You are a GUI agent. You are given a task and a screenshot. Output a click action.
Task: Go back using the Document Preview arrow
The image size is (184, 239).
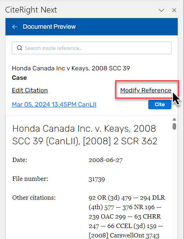pyautogui.click(x=15, y=27)
